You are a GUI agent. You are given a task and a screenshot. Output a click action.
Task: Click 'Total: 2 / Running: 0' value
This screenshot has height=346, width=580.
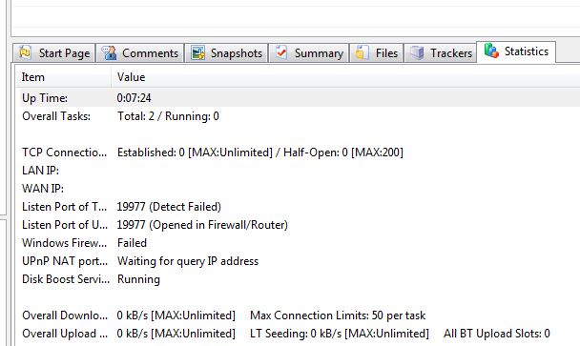pos(168,116)
